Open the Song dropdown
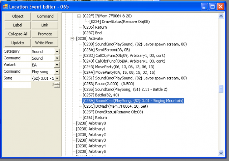The height and width of the screenshot is (161, 229). coord(57,78)
